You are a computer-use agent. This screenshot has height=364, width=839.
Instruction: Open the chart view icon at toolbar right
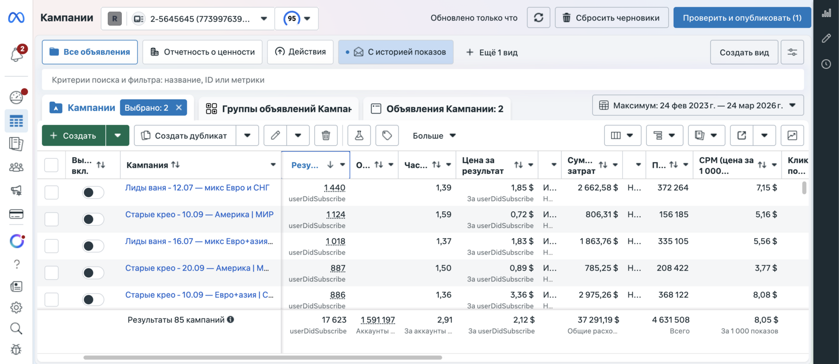click(792, 135)
